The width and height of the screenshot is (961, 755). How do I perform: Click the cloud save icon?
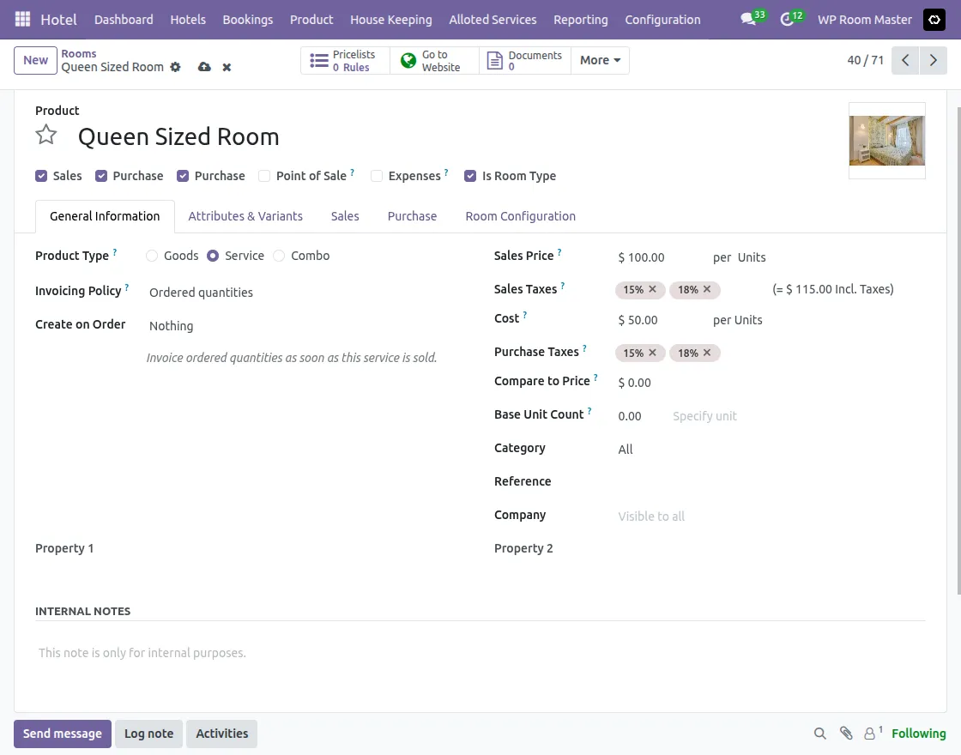click(x=205, y=67)
